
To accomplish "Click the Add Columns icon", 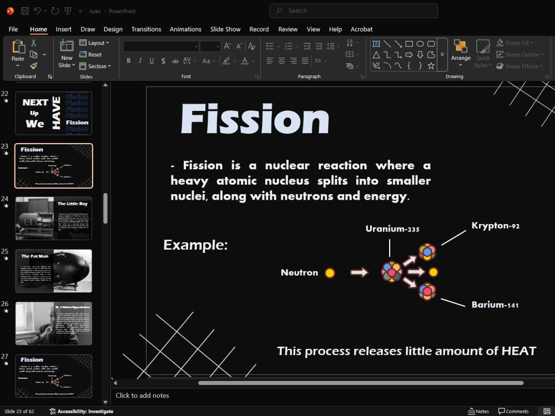I will pyautogui.click(x=318, y=61).
